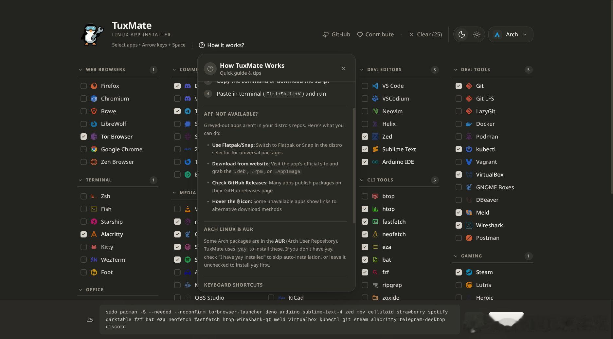Click the Brave lion icon
This screenshot has height=339, width=613.
pos(94,111)
